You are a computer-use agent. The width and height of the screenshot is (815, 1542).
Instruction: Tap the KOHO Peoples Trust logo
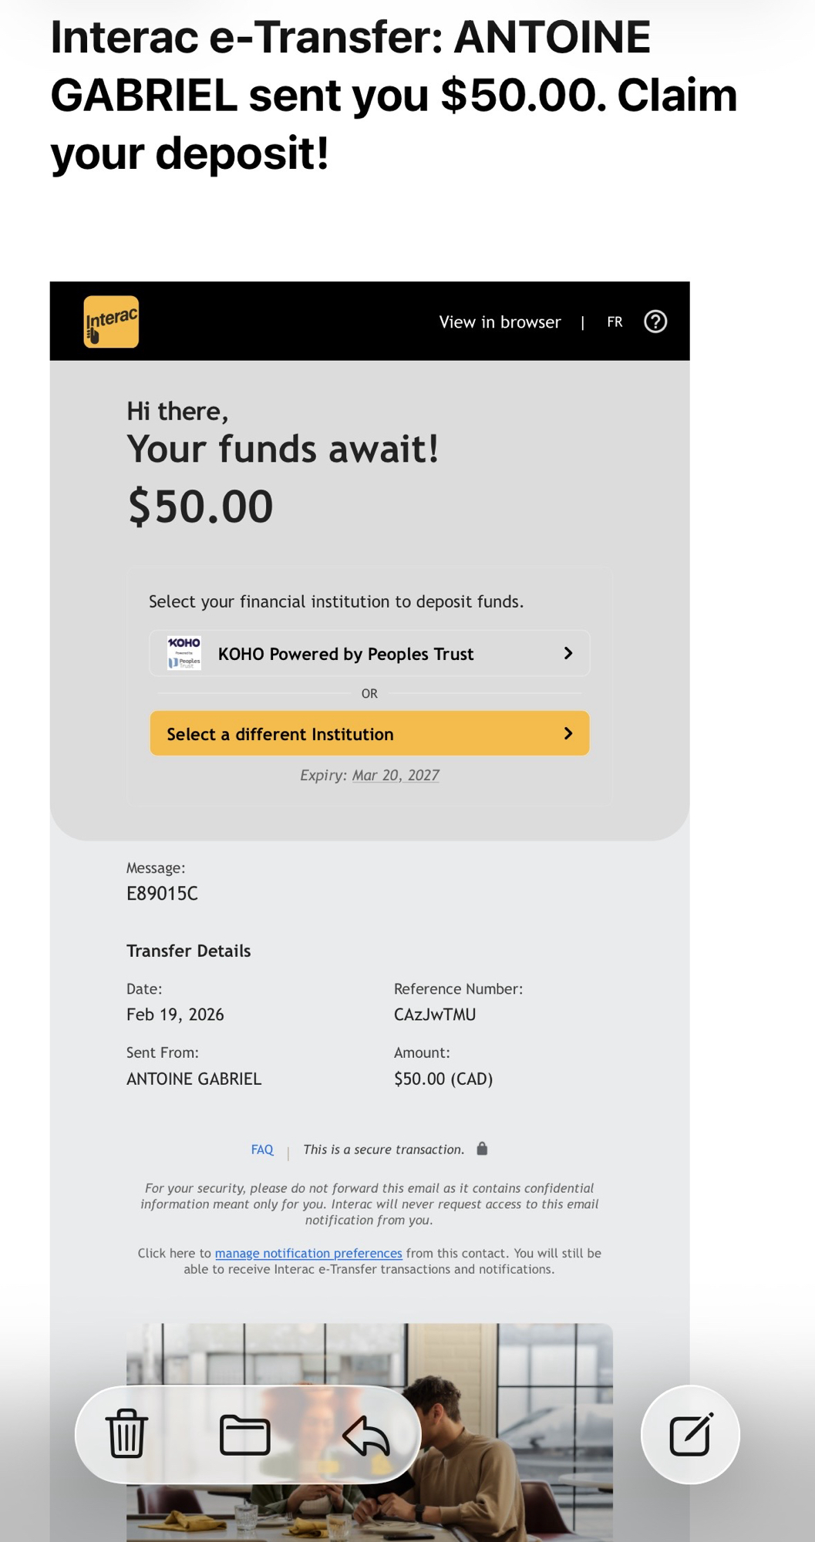click(x=184, y=653)
